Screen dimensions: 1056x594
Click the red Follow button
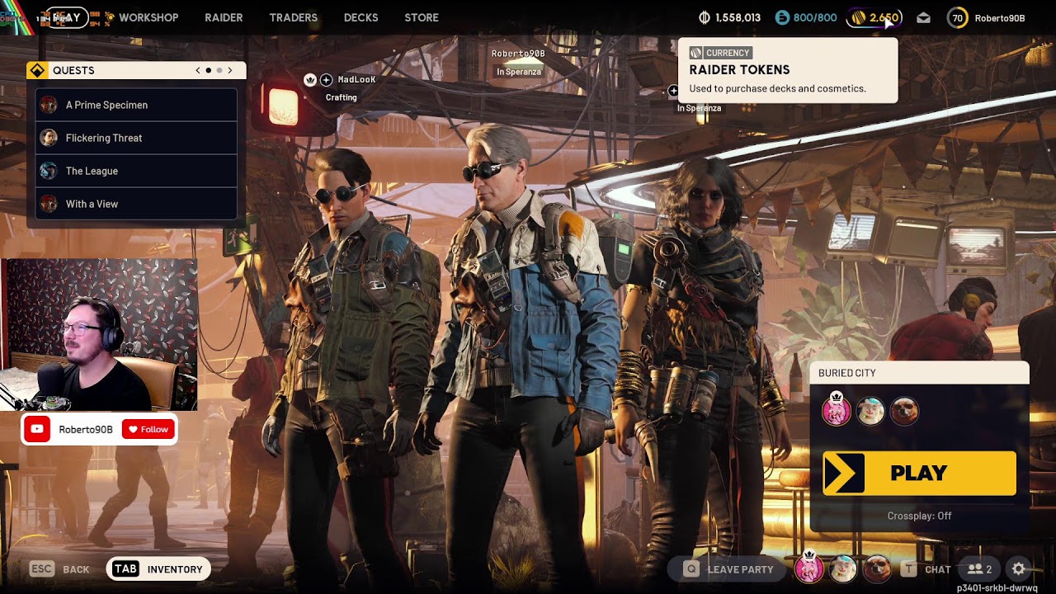click(148, 429)
